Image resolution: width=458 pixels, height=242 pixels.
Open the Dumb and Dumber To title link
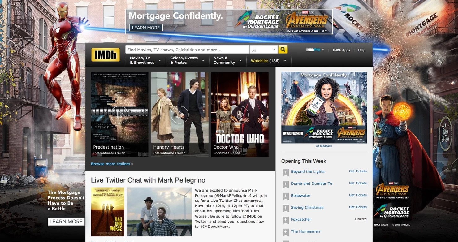[311, 184]
